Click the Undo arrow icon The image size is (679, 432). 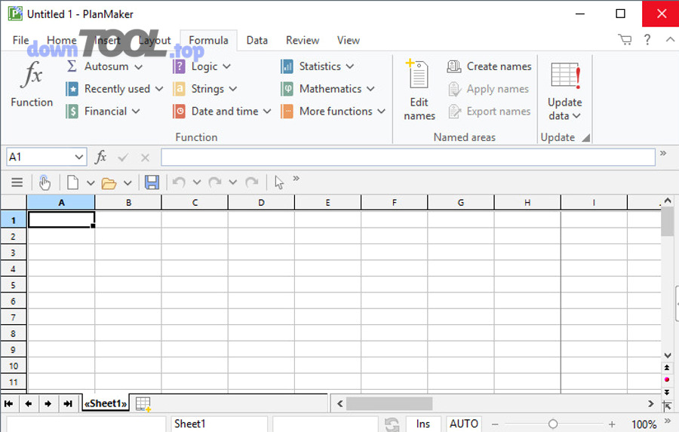pos(179,182)
